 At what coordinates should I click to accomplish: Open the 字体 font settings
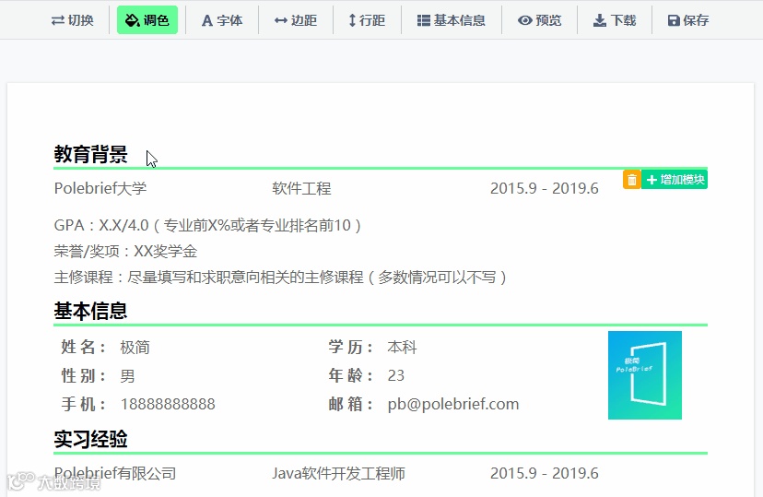pos(222,20)
